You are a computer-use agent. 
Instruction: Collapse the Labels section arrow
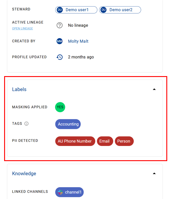pyautogui.click(x=154, y=89)
